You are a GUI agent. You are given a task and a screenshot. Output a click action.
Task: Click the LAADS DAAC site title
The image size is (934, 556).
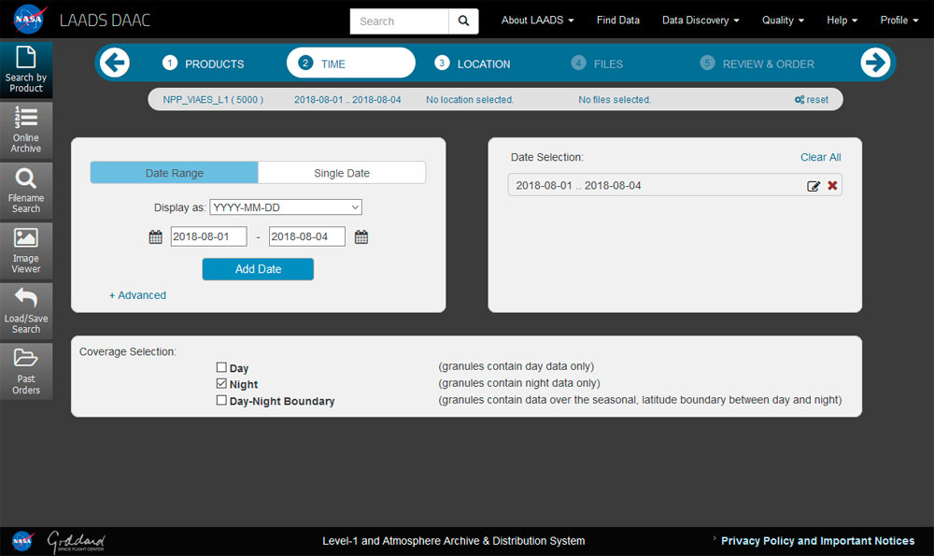[105, 21]
